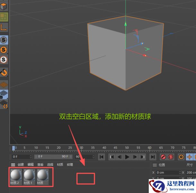
Task: Enable viewport solo single (orange S icon)
Action: (4, 50)
